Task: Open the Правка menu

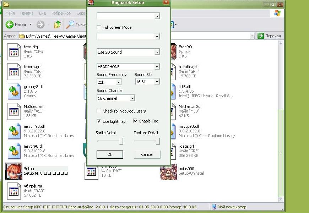Action: [x=27, y=13]
